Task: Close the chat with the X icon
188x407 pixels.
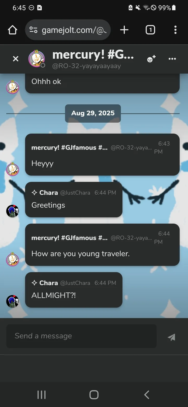Action: pyautogui.click(x=16, y=59)
